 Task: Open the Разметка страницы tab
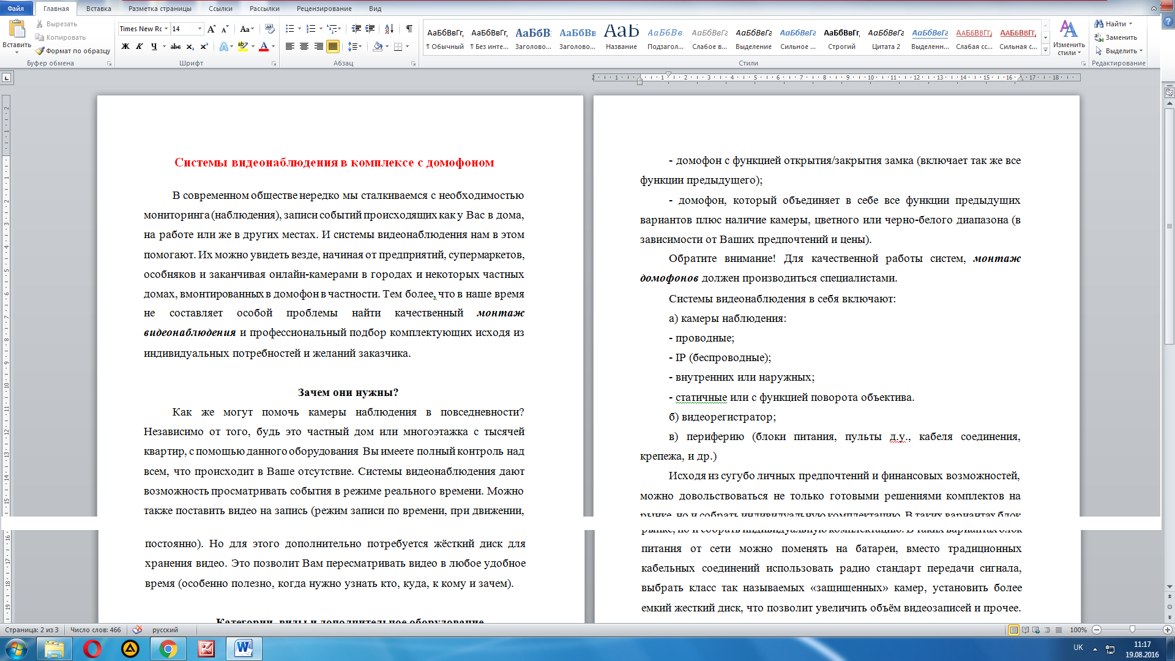[160, 9]
